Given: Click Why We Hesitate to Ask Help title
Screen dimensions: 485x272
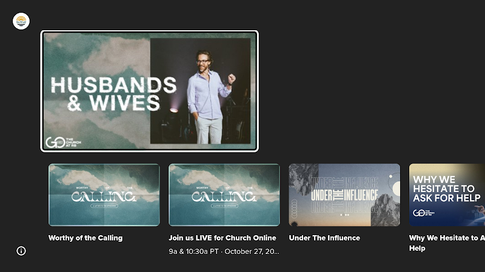Looking at the screenshot, I should point(447,243).
